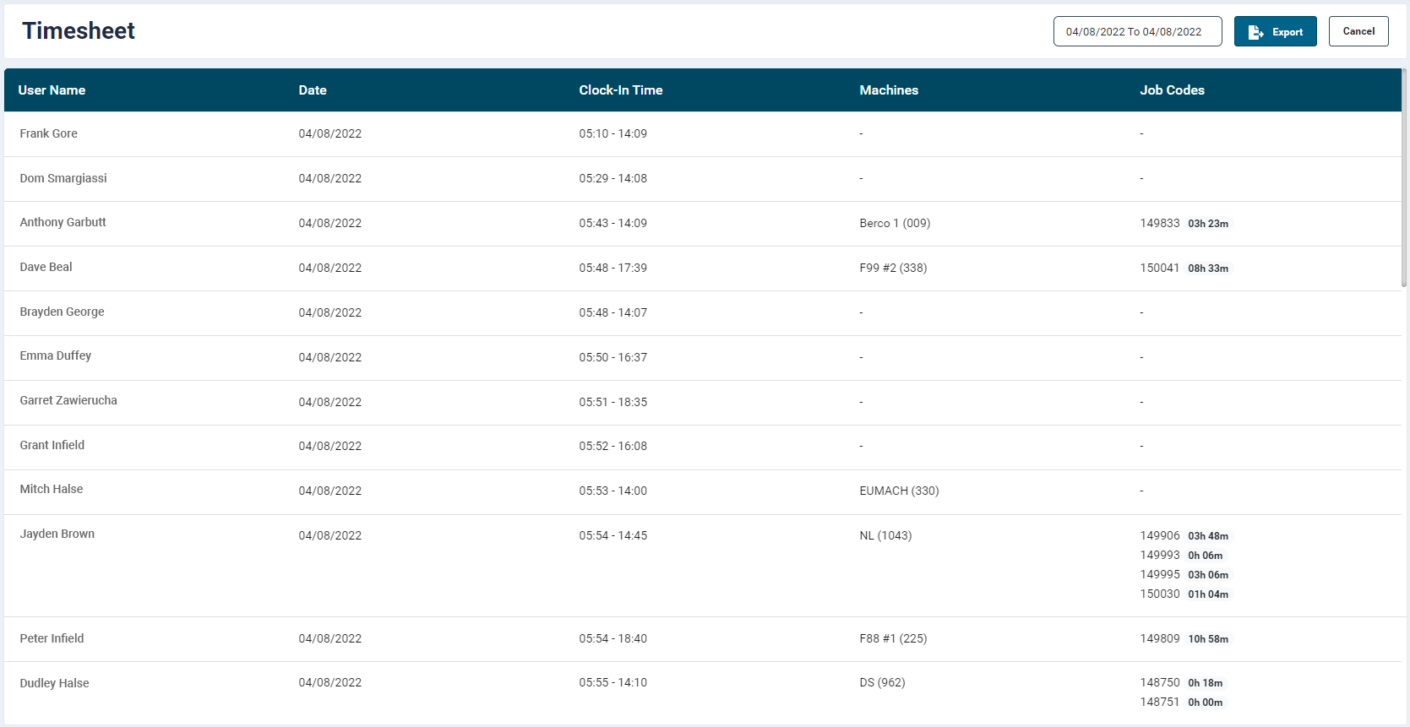Sort by User Name column header

pos(52,90)
